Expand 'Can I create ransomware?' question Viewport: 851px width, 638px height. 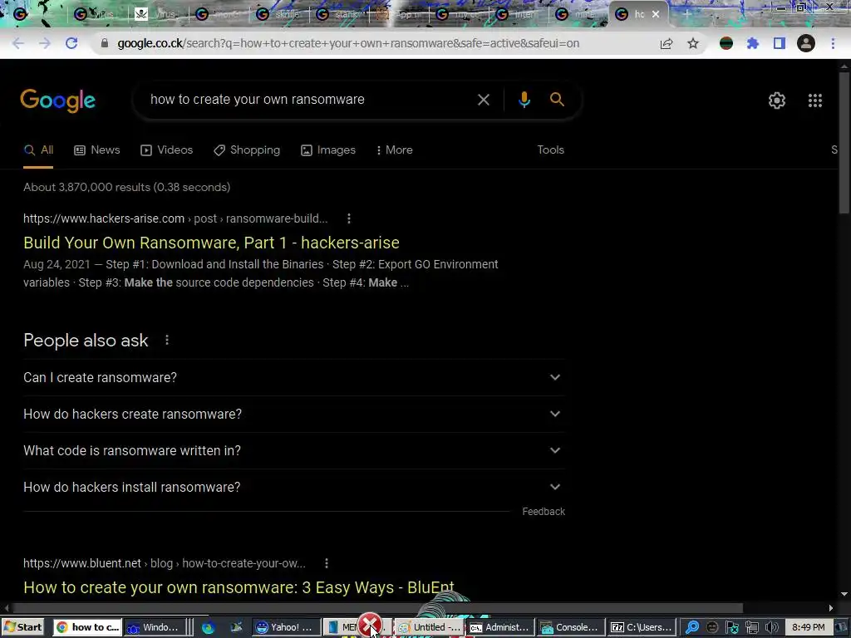(x=294, y=378)
